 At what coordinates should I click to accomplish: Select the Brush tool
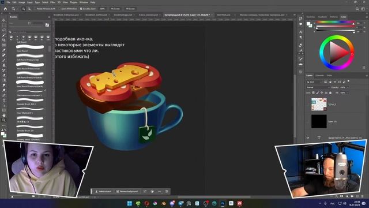[x=4, y=60]
